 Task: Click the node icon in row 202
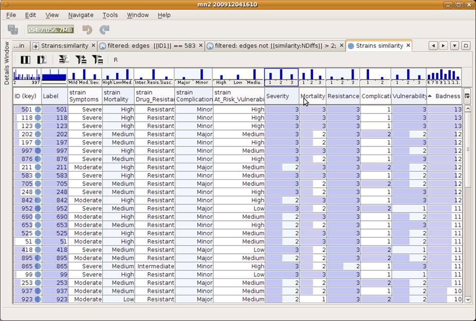click(38, 134)
